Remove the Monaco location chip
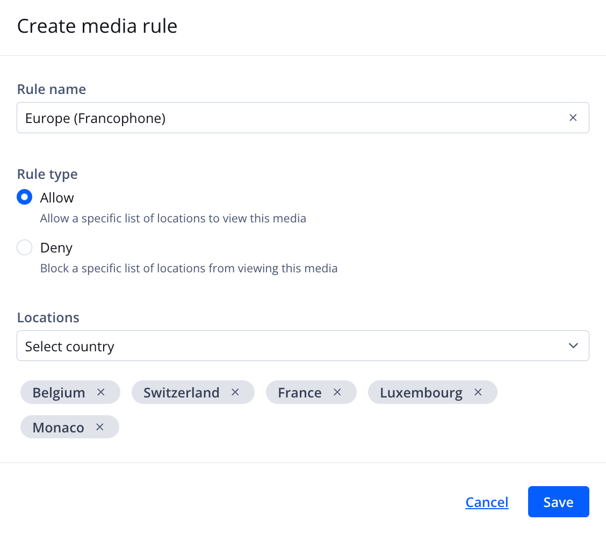This screenshot has height=535, width=606. (x=100, y=427)
